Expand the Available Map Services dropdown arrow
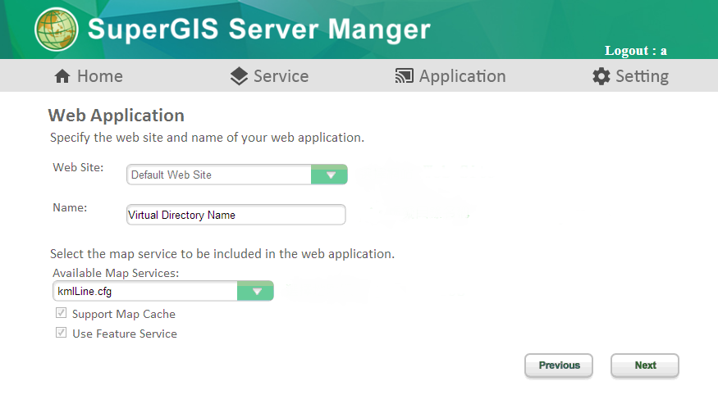 (x=255, y=291)
